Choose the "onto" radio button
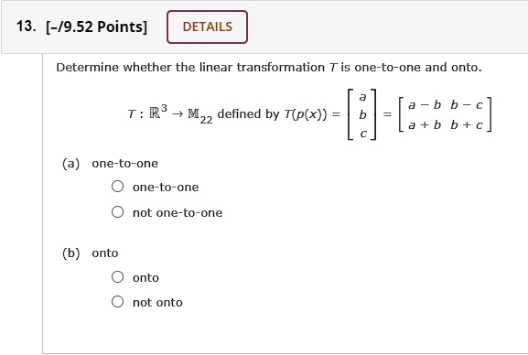 (117, 277)
